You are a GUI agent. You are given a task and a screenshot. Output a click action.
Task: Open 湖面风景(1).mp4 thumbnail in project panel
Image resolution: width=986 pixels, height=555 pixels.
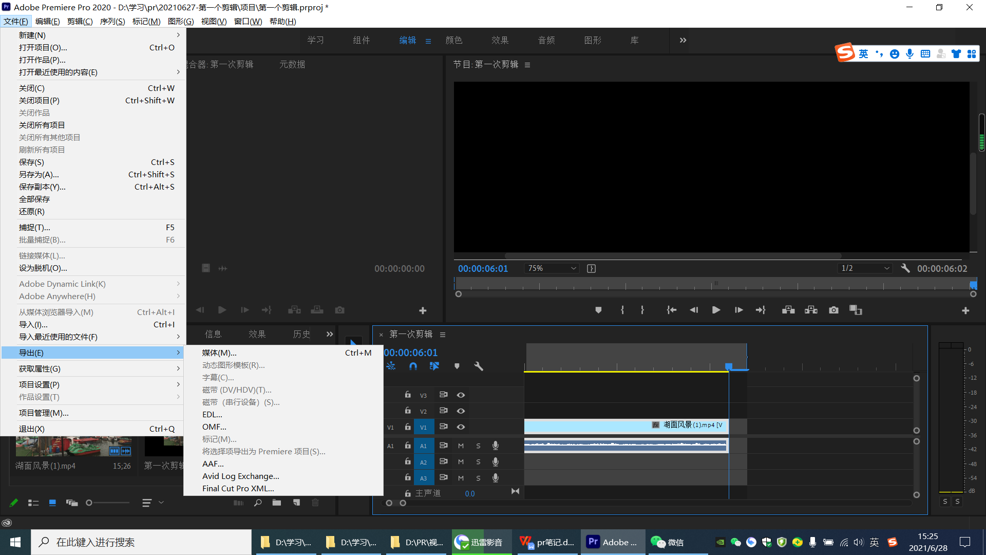[73, 446]
